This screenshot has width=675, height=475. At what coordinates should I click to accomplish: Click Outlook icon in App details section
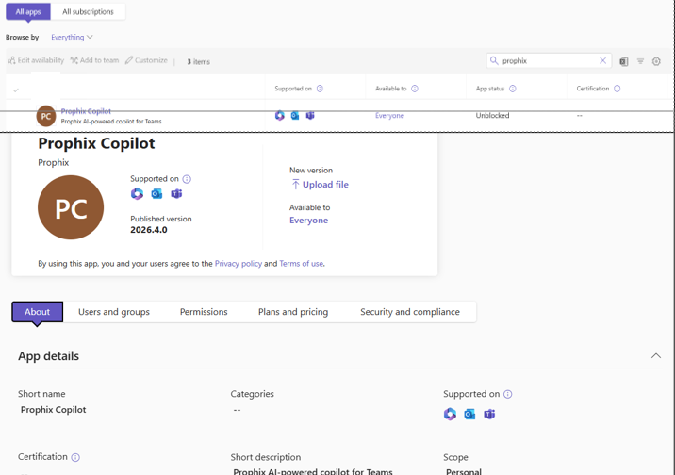pyautogui.click(x=469, y=414)
